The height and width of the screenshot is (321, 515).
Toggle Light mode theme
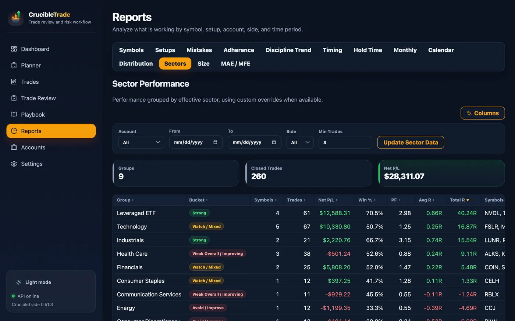(x=33, y=282)
